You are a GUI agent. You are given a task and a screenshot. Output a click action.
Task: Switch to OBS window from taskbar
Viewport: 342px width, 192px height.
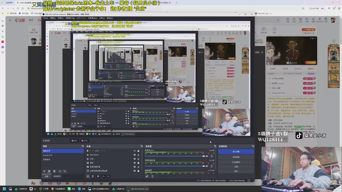pyautogui.click(x=138, y=189)
